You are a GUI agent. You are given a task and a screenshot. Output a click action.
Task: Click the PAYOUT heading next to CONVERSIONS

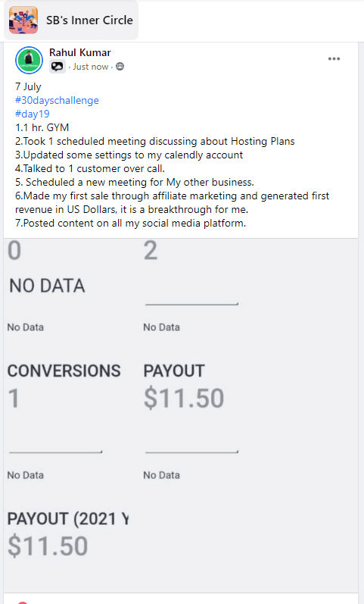[174, 371]
